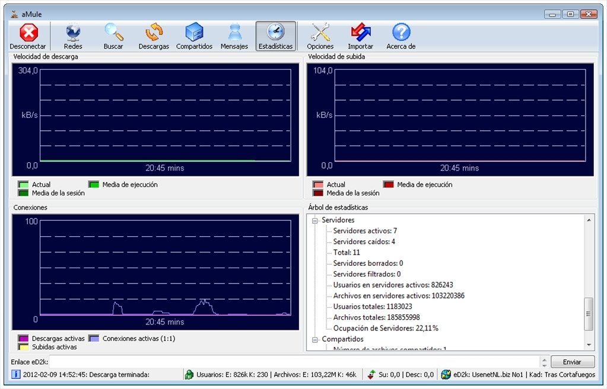Click the statistics tree scrollbar down arrow
The width and height of the screenshot is (607, 389).
tap(589, 345)
